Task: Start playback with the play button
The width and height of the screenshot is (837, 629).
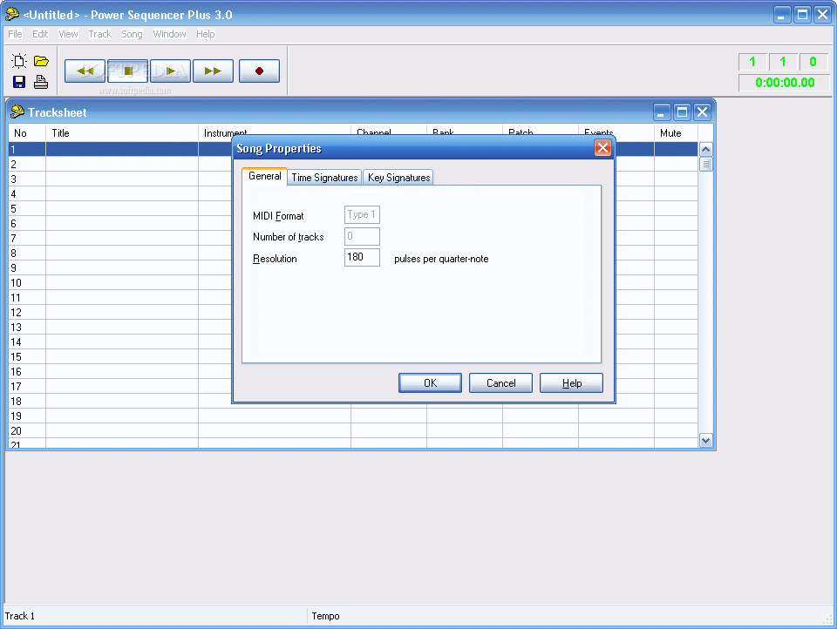Action: [x=170, y=71]
